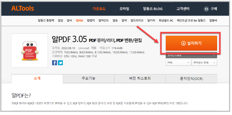The image size is (232, 115).
Task: Select 랜섬쉴드 PC in product list
Action: (166, 21)
